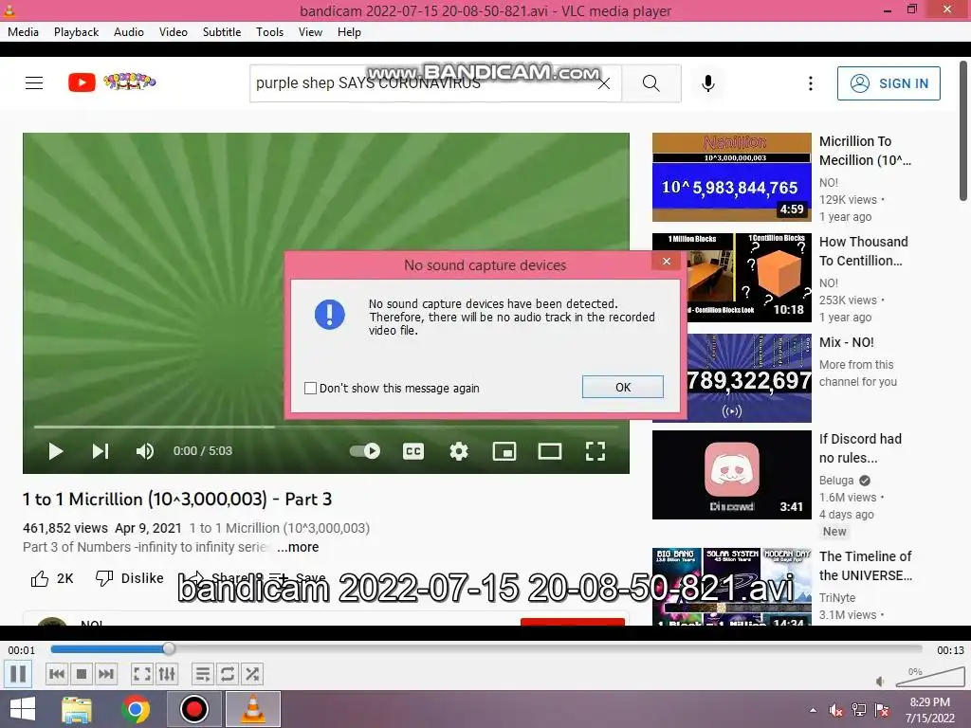Open Bandicam recorder from taskbar
Viewport: 971px width, 728px height.
coord(193,709)
